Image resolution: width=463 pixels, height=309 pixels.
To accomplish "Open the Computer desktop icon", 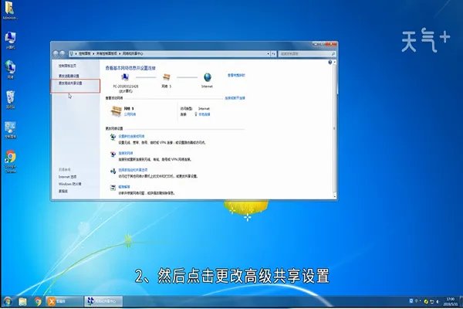I will pos(10,40).
